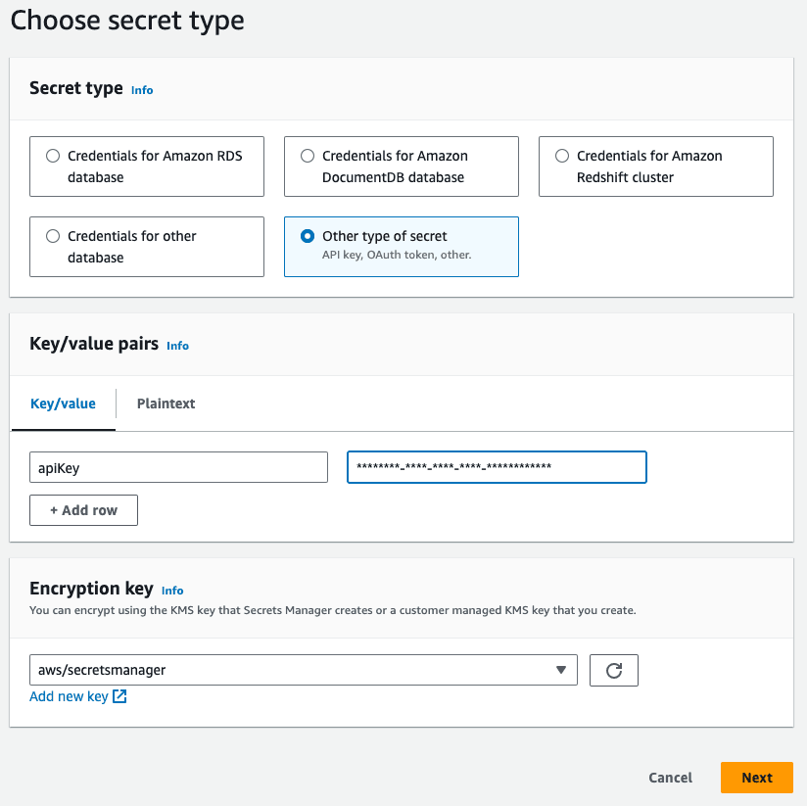Click the refresh encryption keys icon button

pyautogui.click(x=614, y=670)
